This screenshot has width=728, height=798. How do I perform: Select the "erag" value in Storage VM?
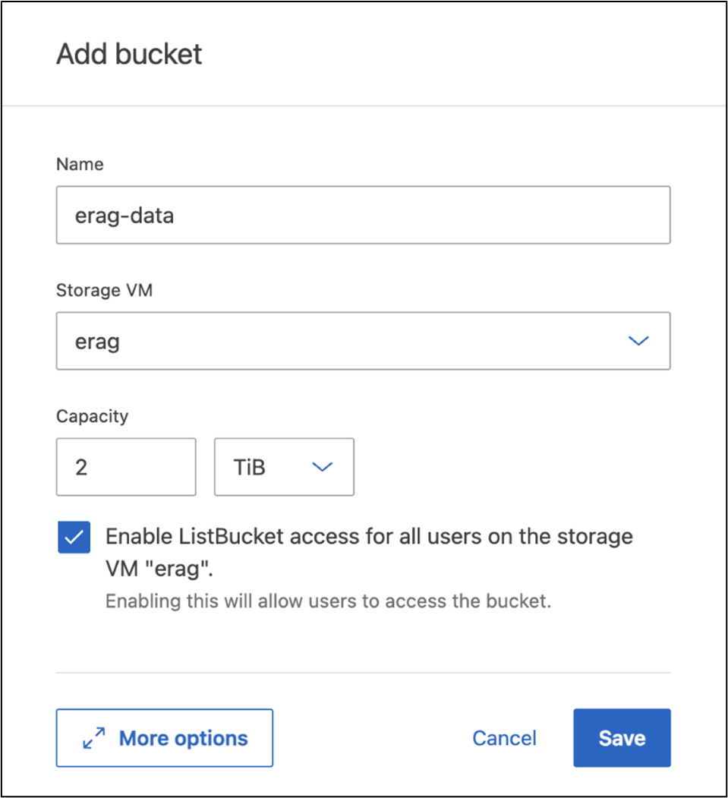coord(97,341)
